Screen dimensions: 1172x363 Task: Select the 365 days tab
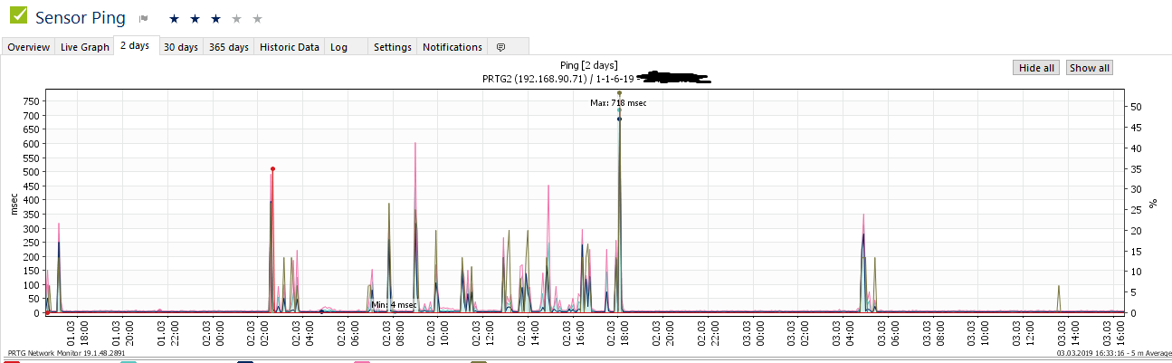coord(229,47)
